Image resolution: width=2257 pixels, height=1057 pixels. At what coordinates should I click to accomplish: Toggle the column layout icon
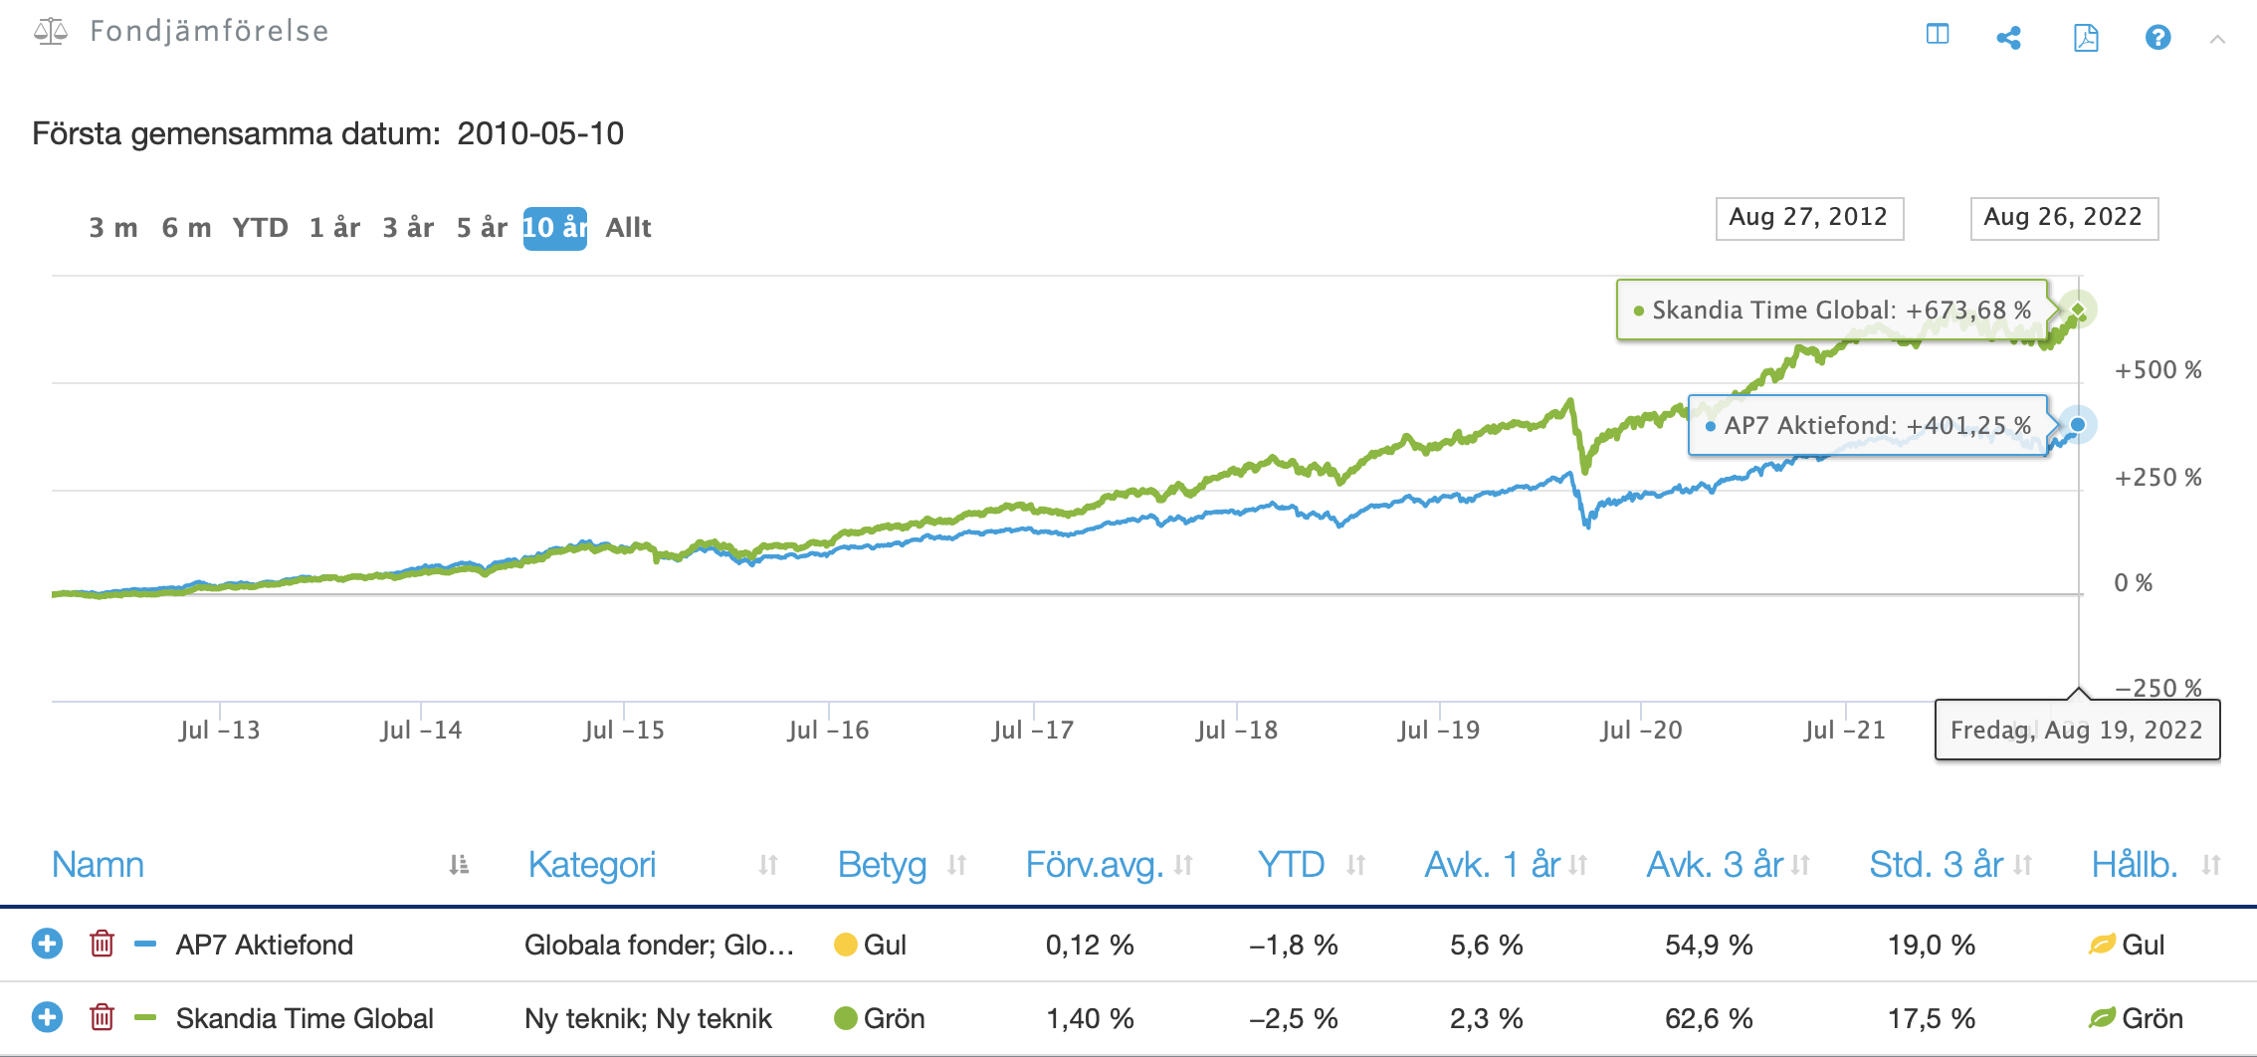point(1937,34)
